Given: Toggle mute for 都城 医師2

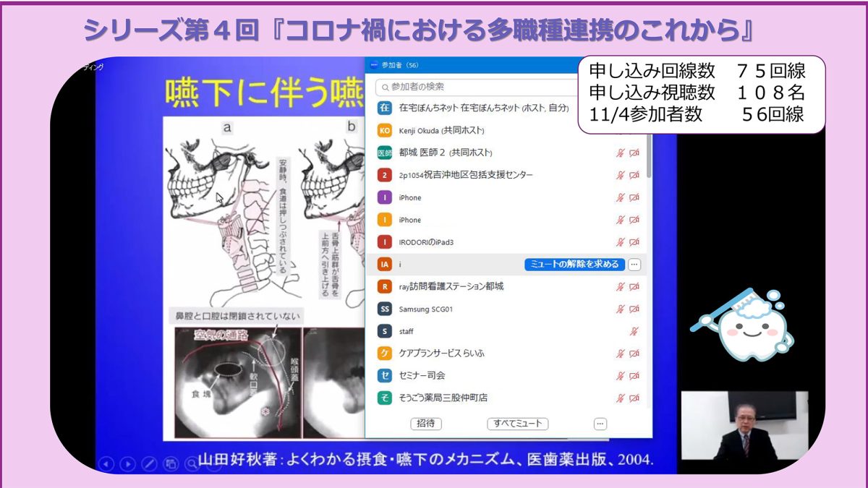Looking at the screenshot, I should (x=620, y=153).
